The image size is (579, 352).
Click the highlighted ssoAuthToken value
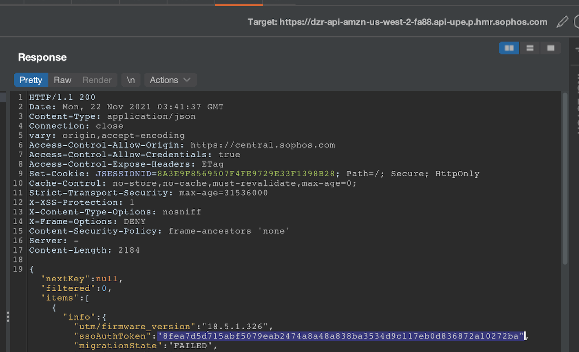tap(340, 336)
